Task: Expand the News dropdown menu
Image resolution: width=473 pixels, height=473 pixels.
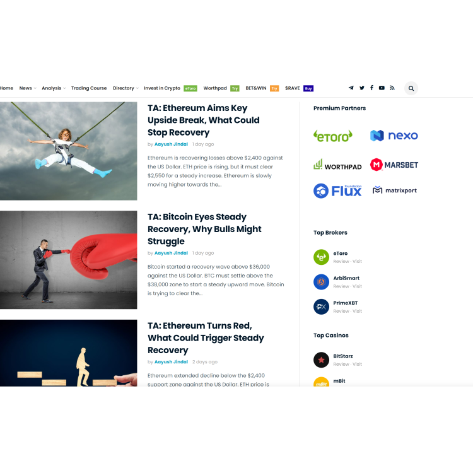Action: click(28, 88)
